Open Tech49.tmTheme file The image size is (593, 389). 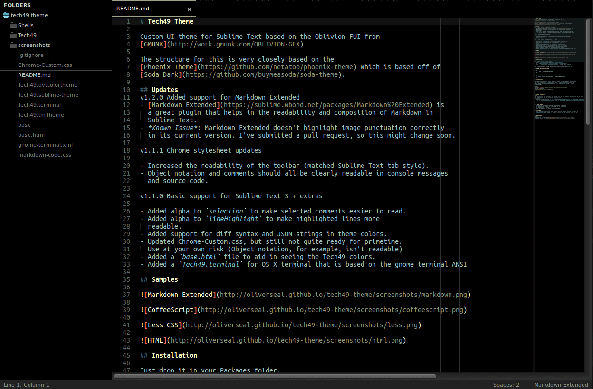(41, 115)
